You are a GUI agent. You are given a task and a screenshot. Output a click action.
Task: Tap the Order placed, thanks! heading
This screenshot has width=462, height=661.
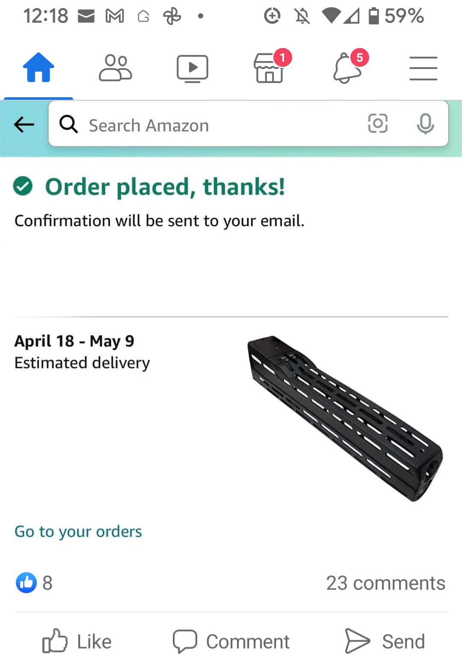(x=165, y=187)
